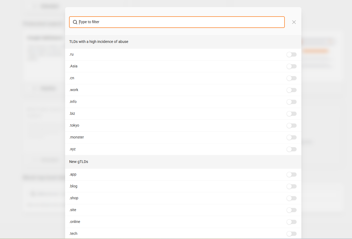Enable the .site toggle
This screenshot has width=352, height=239.
click(x=291, y=210)
